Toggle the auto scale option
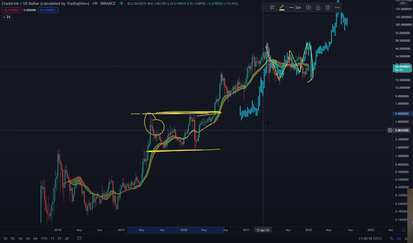The height and width of the screenshot is (243, 413). 407,238
